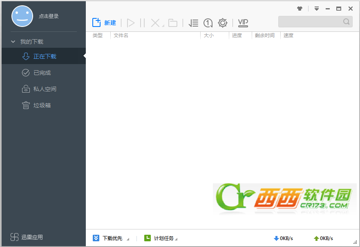Click the download speed 0KB/s indicator

(283, 238)
